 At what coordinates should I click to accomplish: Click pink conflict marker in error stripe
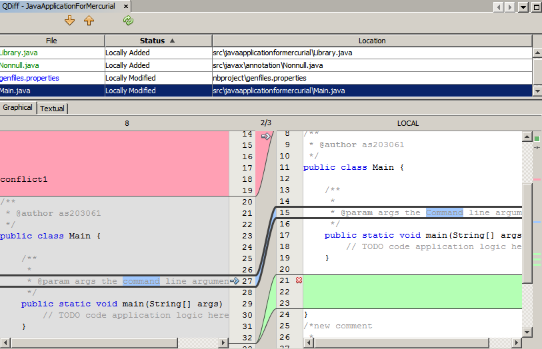[x=537, y=180]
